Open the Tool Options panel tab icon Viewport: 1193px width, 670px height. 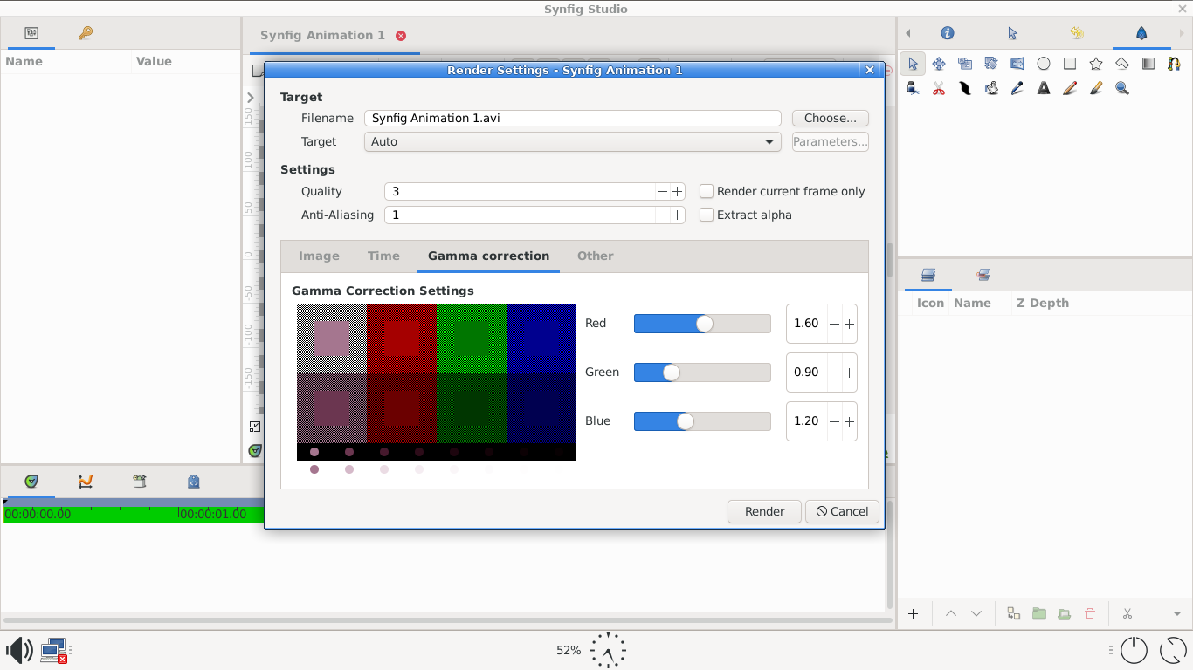[1012, 33]
